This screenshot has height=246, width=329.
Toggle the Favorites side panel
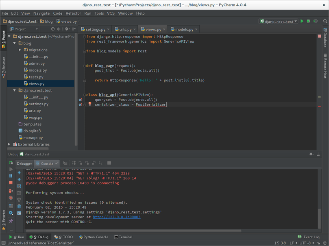tap(4, 220)
